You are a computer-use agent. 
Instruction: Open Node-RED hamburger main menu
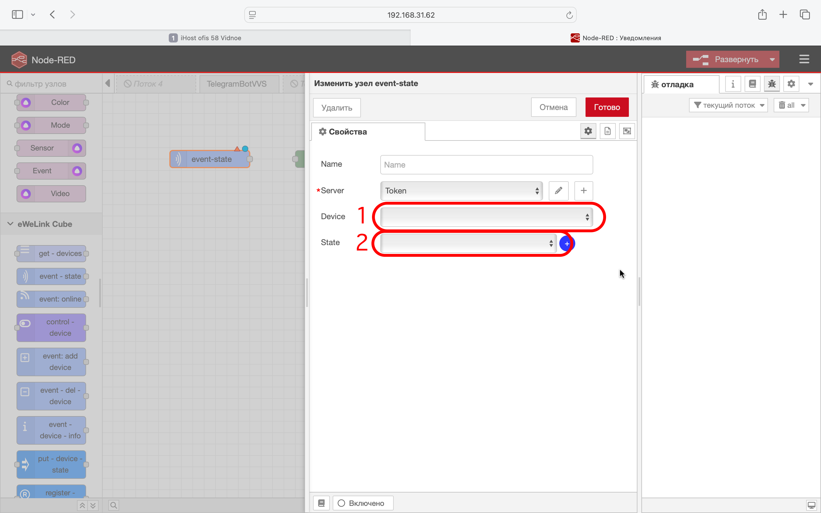point(804,59)
